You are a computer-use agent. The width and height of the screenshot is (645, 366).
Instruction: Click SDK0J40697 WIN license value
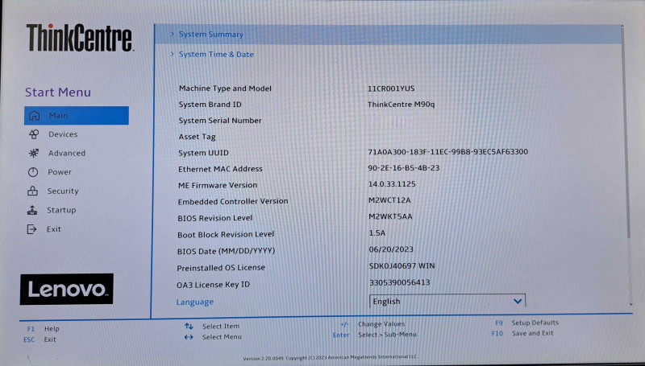click(x=402, y=266)
